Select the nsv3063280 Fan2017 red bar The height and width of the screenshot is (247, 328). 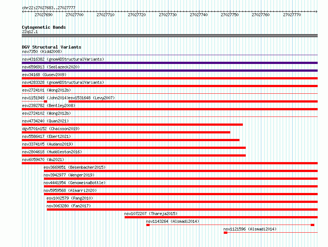pyautogui.click(x=182, y=210)
